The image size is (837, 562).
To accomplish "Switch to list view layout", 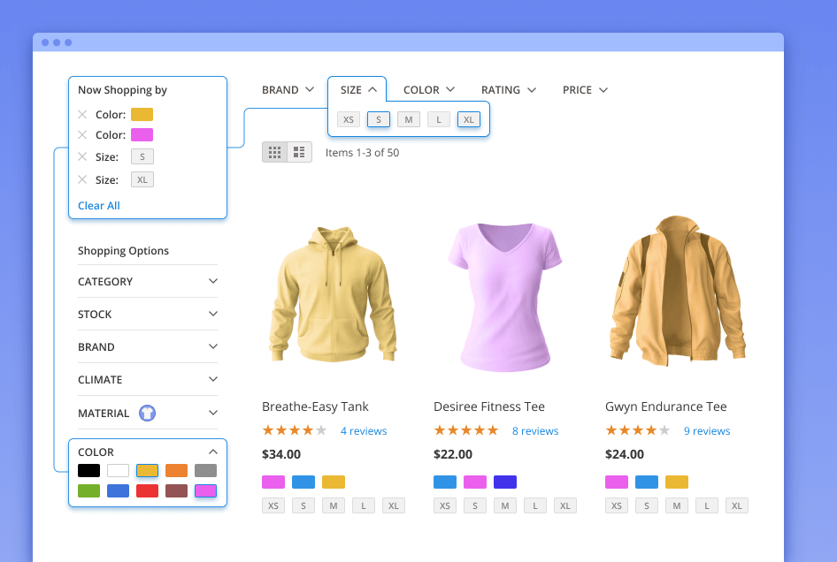I will 299,151.
